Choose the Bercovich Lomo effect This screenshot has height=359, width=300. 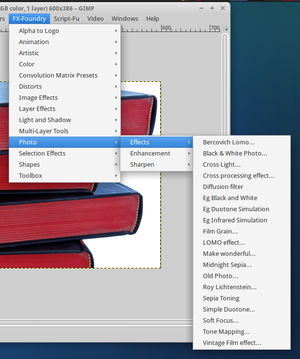tap(229, 142)
